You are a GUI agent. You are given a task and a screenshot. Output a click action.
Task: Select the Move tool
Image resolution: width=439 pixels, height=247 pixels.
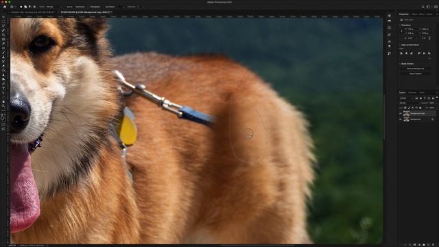click(3, 16)
